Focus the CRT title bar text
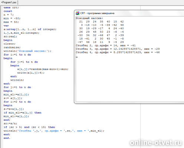The image size is (184, 148). tap(97, 13)
